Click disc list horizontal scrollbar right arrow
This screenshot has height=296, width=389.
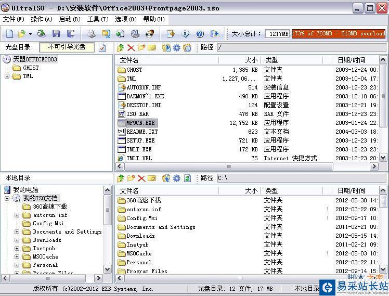[374, 166]
